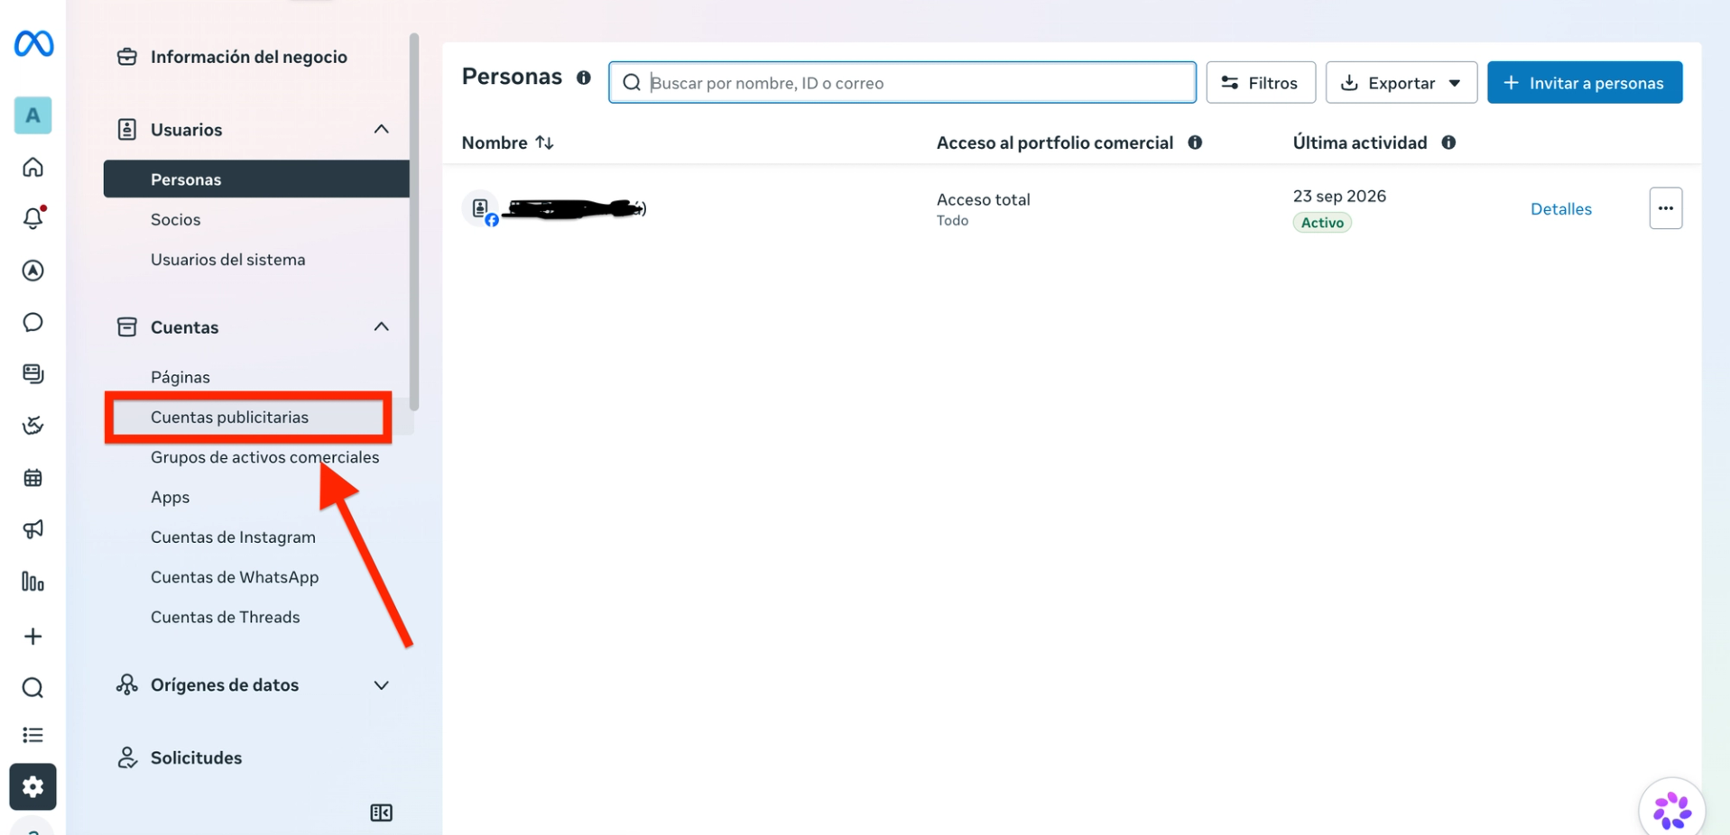Go to Home via house icon
The height and width of the screenshot is (835, 1730).
point(32,167)
